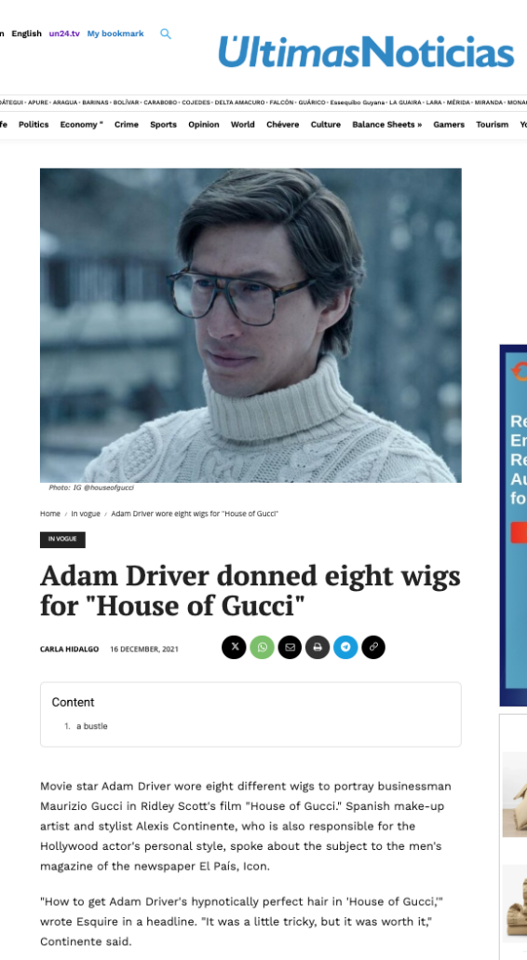Share article on Telegram icon
This screenshot has width=527, height=960.
pos(345,647)
